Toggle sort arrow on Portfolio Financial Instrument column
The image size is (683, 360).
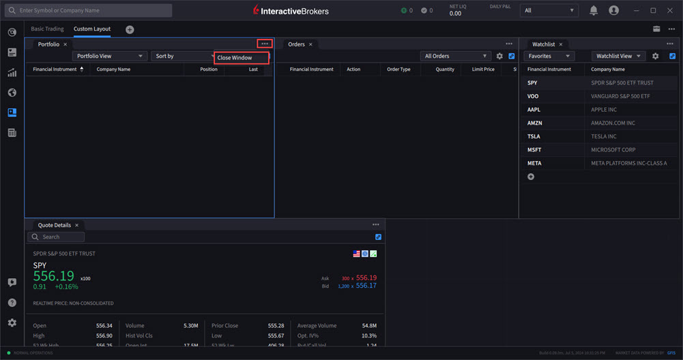pyautogui.click(x=82, y=70)
